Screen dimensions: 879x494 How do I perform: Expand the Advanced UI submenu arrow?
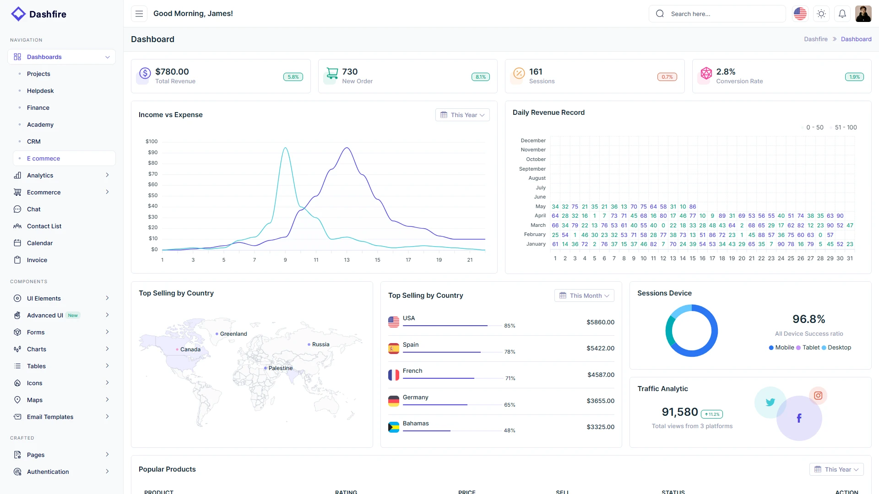point(107,315)
